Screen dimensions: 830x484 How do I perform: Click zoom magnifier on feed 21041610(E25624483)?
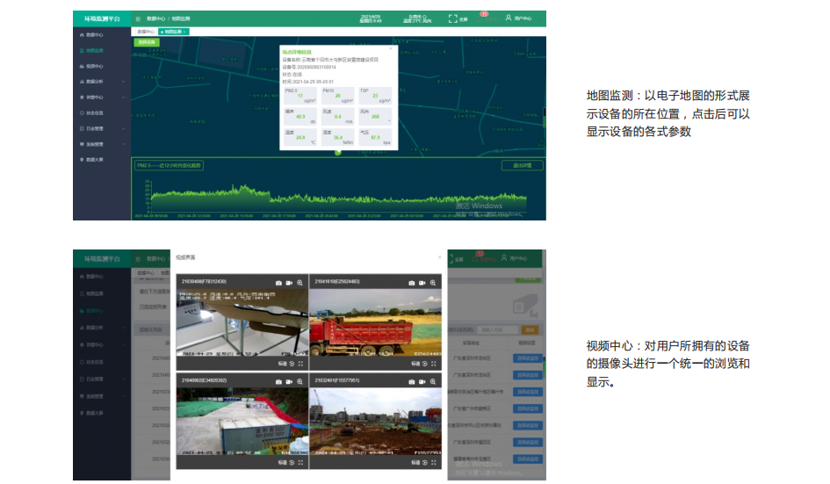pyautogui.click(x=433, y=283)
